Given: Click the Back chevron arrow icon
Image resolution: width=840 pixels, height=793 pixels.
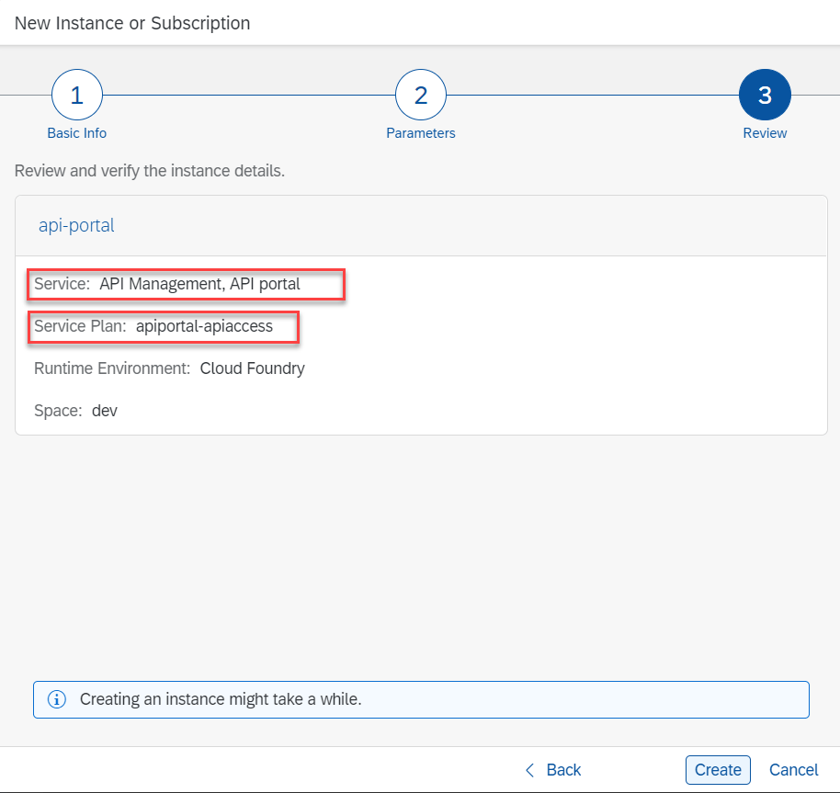Looking at the screenshot, I should pos(529,770).
